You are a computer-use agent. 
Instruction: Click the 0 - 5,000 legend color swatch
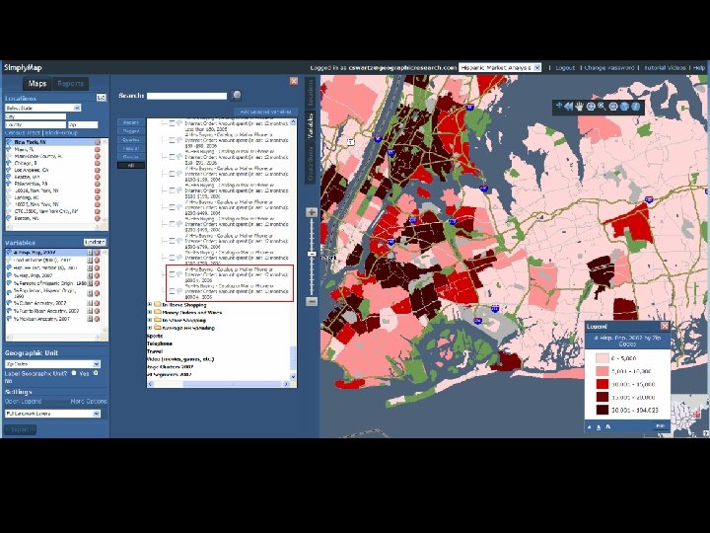(x=602, y=358)
